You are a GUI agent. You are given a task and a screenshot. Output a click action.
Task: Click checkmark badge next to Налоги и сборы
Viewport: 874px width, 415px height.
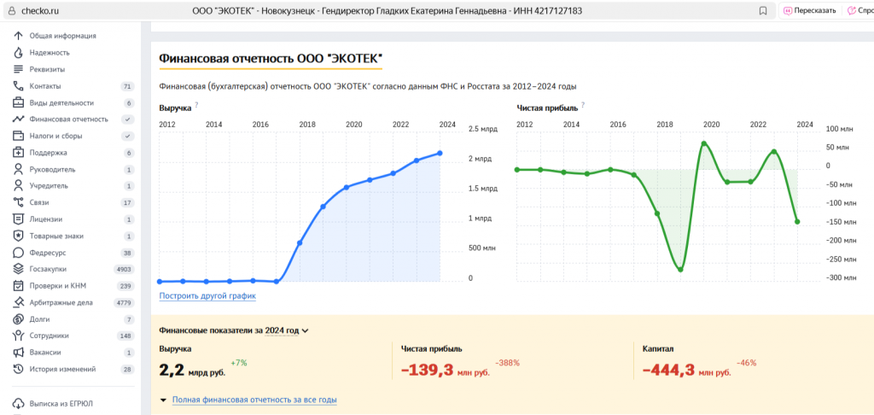(128, 136)
